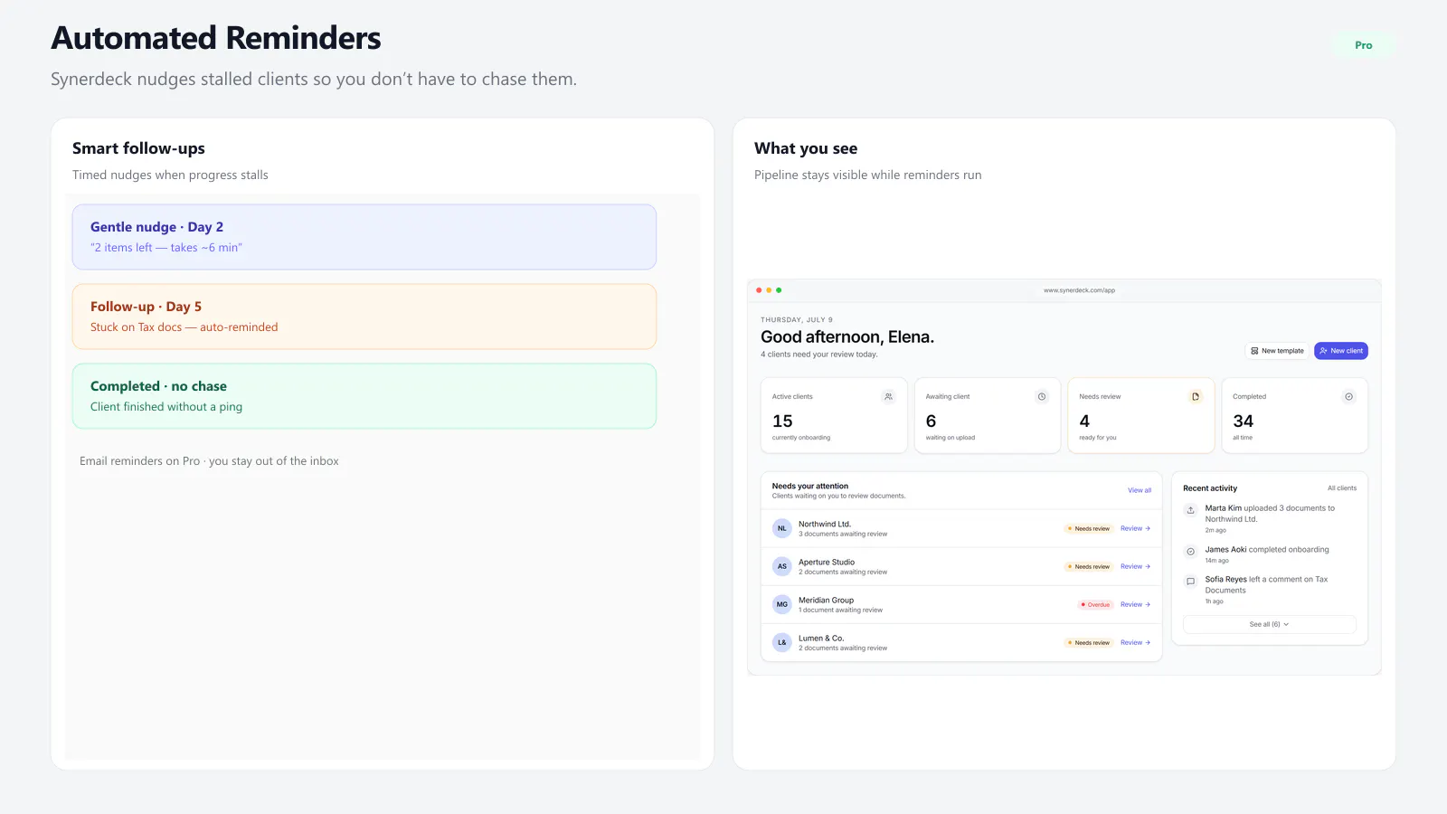Click the green maximize dot in browser mockup
The image size is (1447, 814).
(779, 290)
